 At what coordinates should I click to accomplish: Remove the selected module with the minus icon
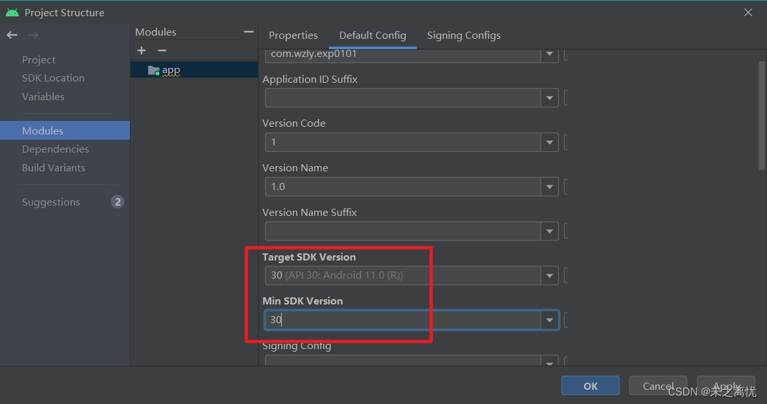162,50
